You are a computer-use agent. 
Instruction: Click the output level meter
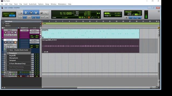pyautogui.click(x=146, y=15)
